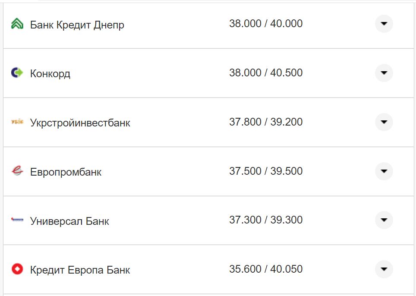This screenshot has height=296, width=416.
Task: Open the Укрстройинвестбанк dropdown arrow
Action: point(384,122)
